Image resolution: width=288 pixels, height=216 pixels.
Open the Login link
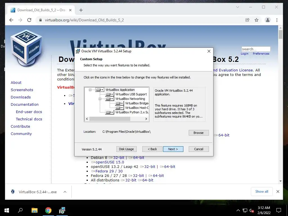point(244,54)
